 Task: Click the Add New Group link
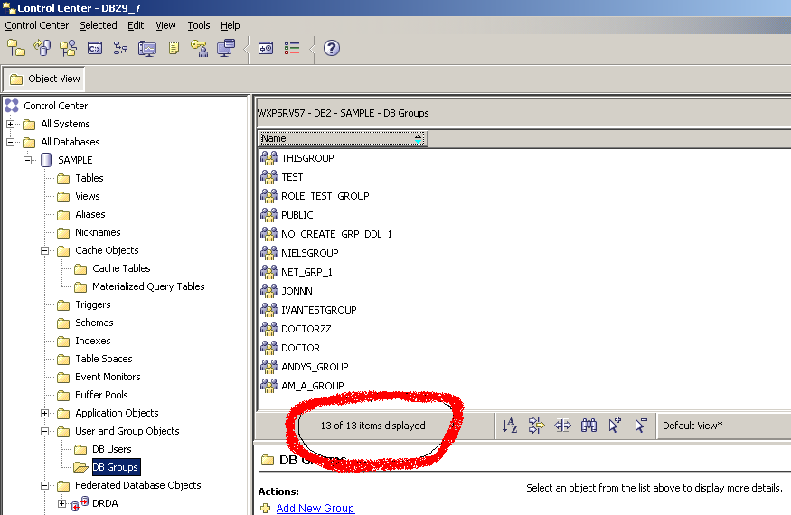[x=315, y=508]
